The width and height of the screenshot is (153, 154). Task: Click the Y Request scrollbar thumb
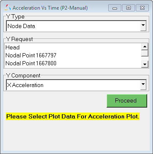click(145, 53)
